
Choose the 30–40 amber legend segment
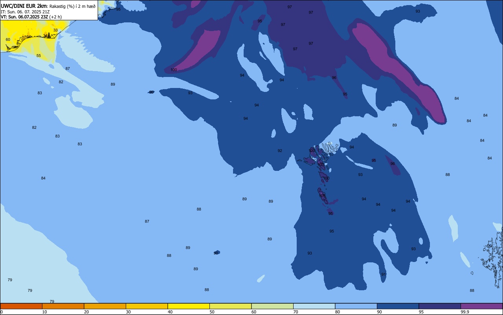pyautogui.click(x=147, y=306)
